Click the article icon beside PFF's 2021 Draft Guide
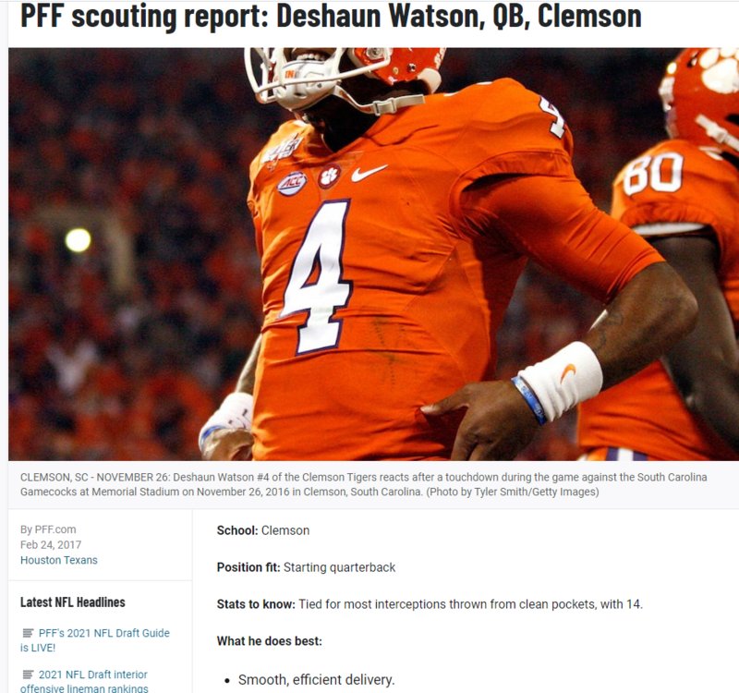The height and width of the screenshot is (693, 739). point(28,633)
